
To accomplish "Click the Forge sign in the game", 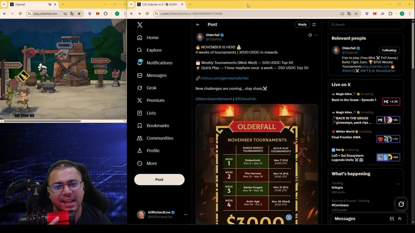I will click(x=64, y=45).
